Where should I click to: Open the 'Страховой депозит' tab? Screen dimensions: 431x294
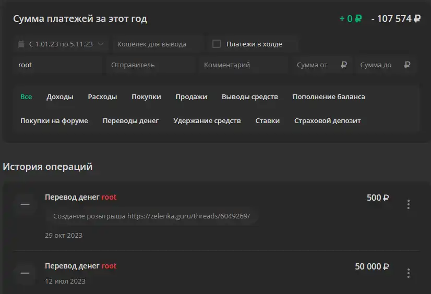point(327,120)
